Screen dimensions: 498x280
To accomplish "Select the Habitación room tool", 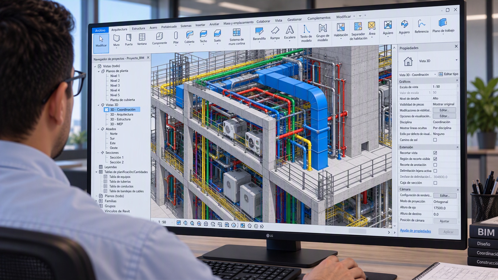I will [341, 31].
